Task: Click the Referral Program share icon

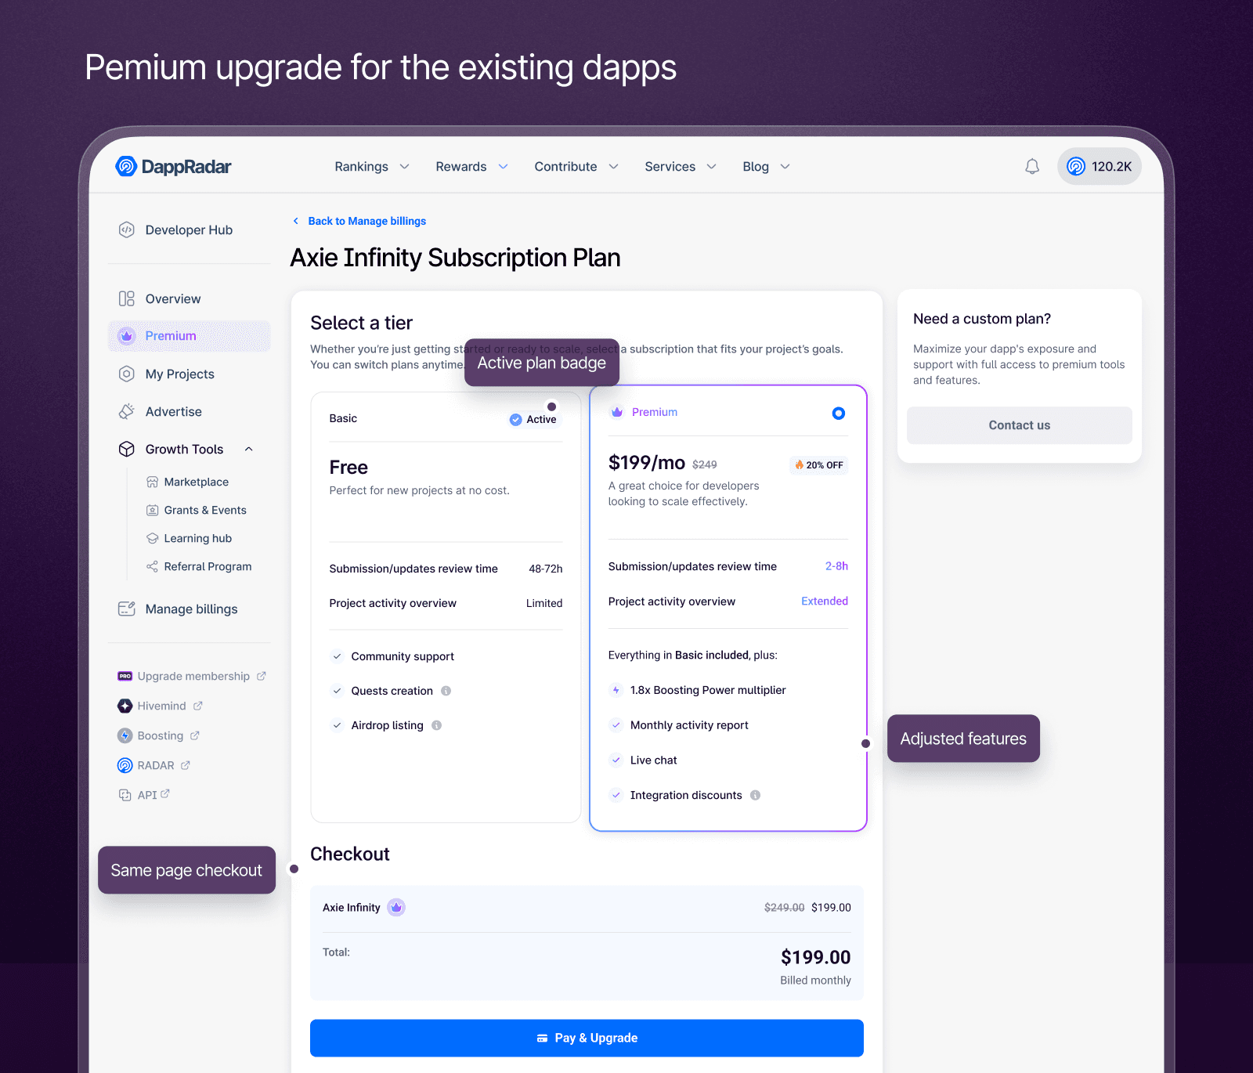Action: pos(153,566)
